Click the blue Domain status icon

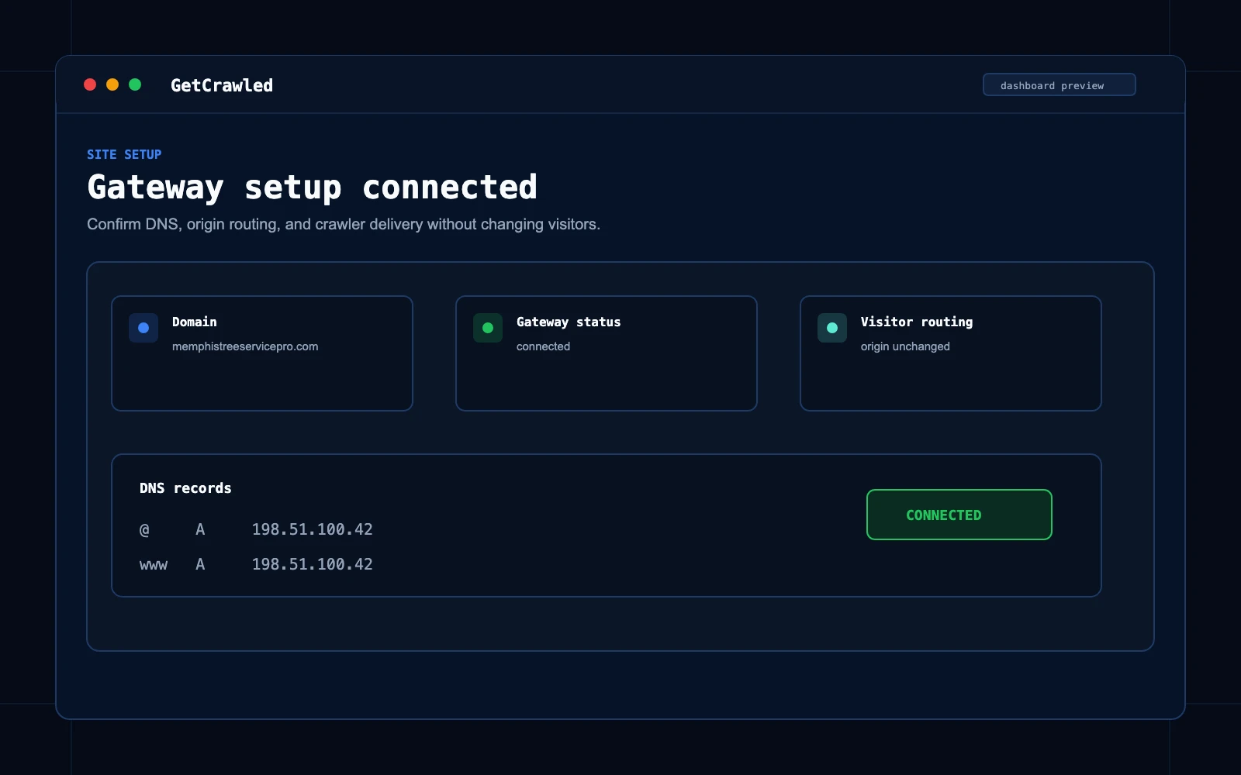pyautogui.click(x=143, y=328)
